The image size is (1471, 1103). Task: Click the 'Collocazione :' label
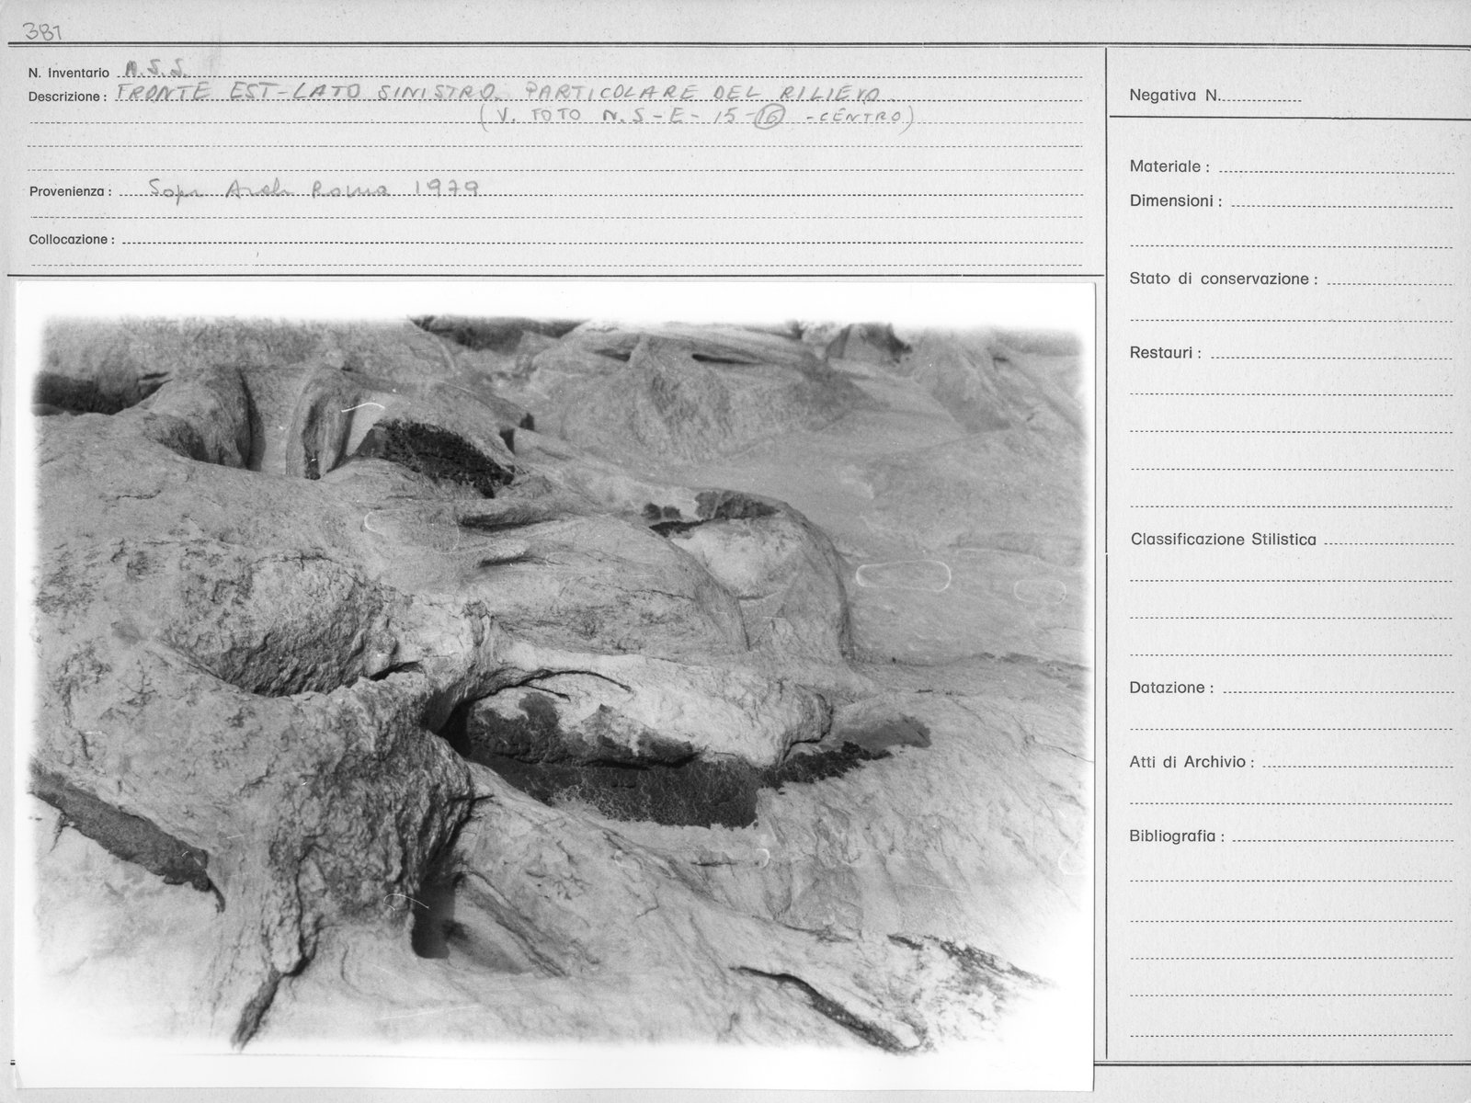pyautogui.click(x=72, y=239)
